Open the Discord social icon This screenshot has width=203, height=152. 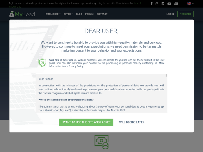(176, 4)
